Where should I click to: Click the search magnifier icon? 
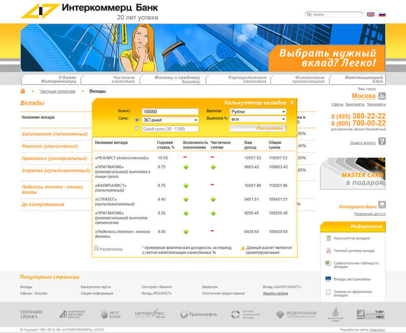[309, 14]
